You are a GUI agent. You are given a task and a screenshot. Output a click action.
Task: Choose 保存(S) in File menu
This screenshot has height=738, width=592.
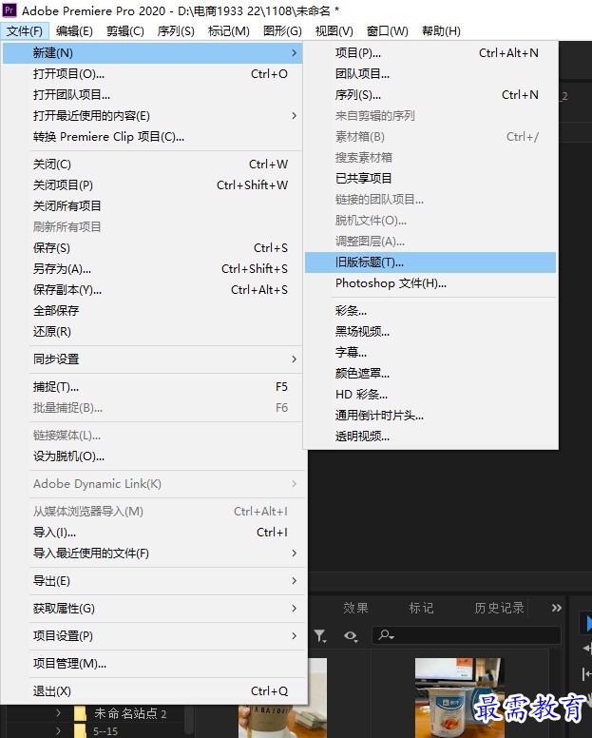pos(152,247)
